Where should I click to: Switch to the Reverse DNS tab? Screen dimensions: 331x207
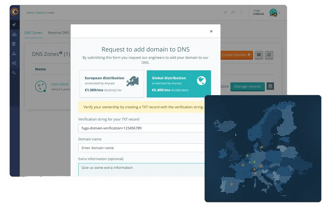point(58,32)
